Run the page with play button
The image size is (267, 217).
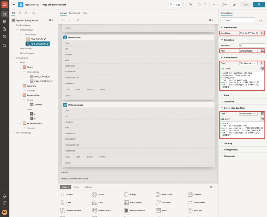pyautogui.click(x=259, y=5)
